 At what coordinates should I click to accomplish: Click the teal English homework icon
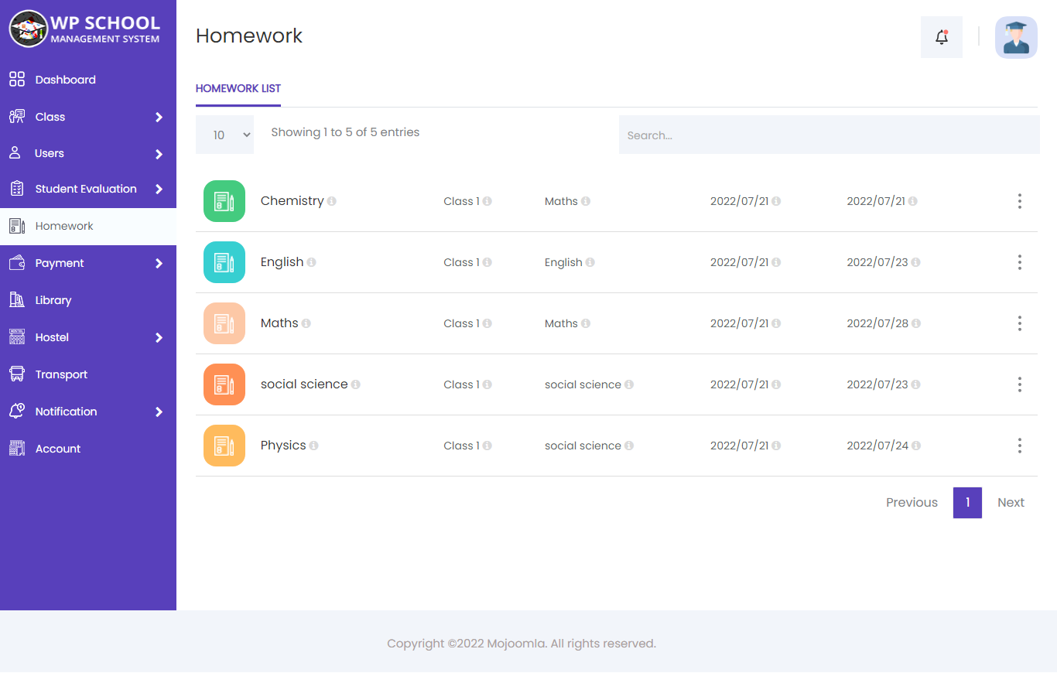[224, 262]
